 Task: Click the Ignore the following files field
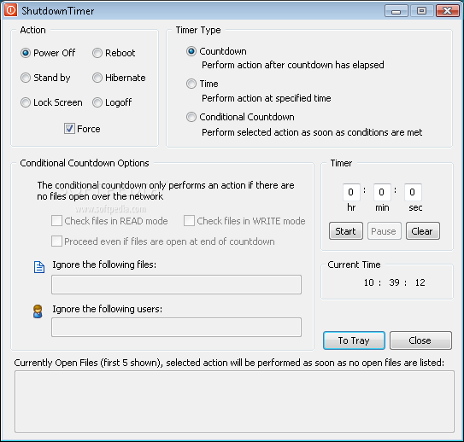point(176,284)
